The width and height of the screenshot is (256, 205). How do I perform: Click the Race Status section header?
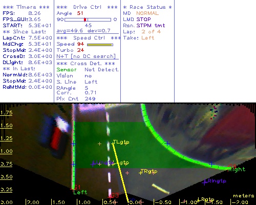[147, 7]
